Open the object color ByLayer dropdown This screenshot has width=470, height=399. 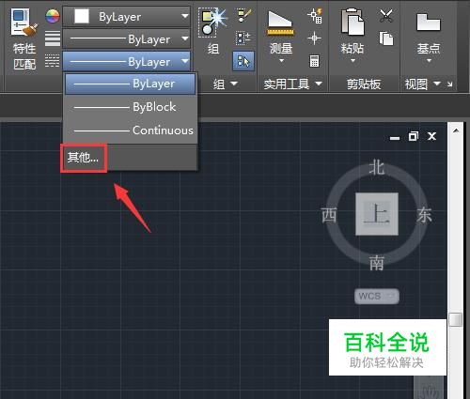127,16
